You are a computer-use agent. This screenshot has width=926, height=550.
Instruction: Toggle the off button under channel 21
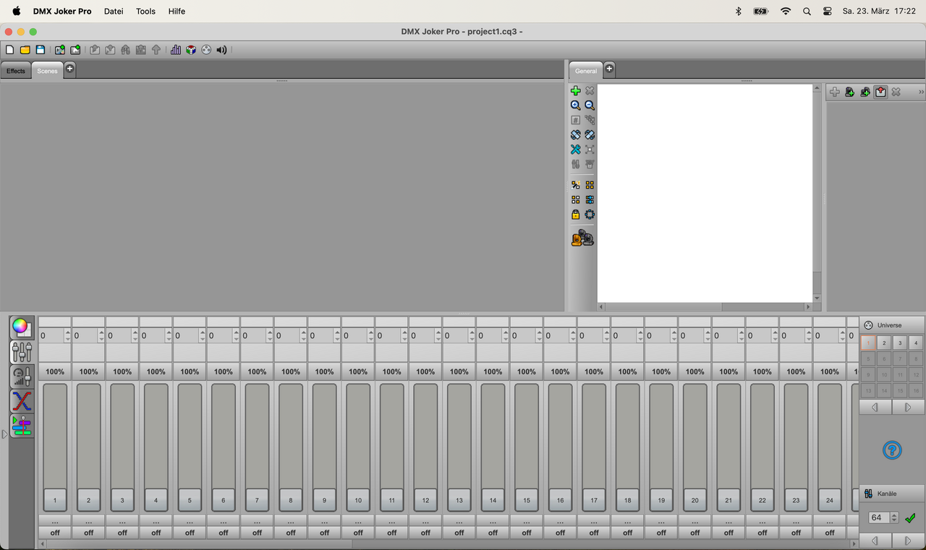point(729,533)
